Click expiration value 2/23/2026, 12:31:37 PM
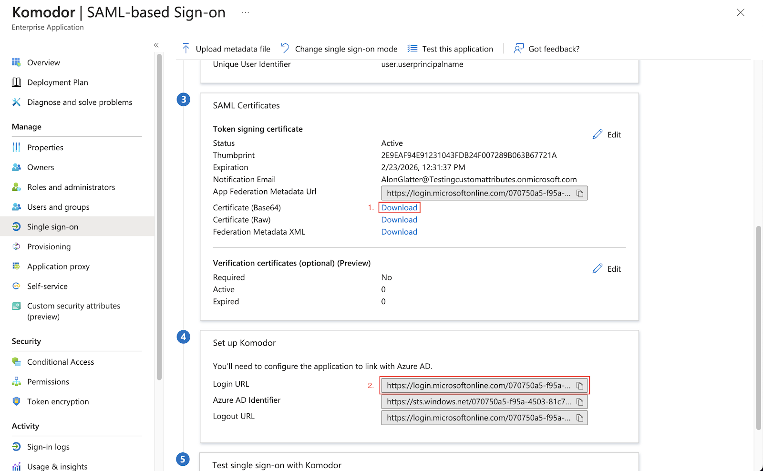Screen dimensions: 763x471 click(423, 167)
